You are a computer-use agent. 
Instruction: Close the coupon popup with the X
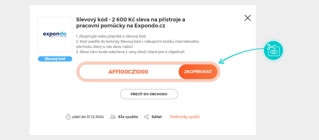click(248, 18)
